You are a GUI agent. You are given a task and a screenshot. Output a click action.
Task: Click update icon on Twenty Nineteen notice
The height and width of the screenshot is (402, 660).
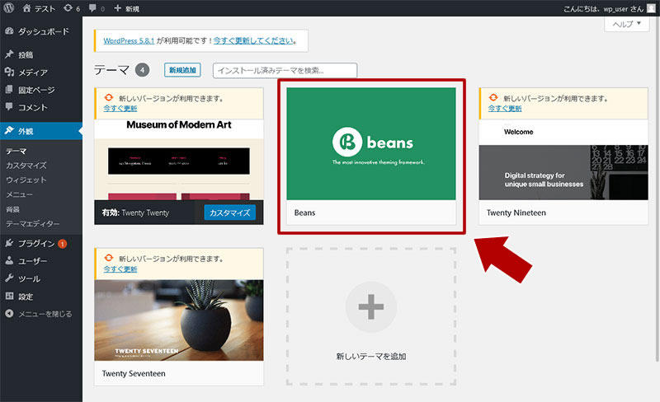click(493, 97)
